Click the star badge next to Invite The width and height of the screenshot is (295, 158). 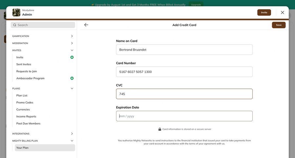click(x=72, y=57)
